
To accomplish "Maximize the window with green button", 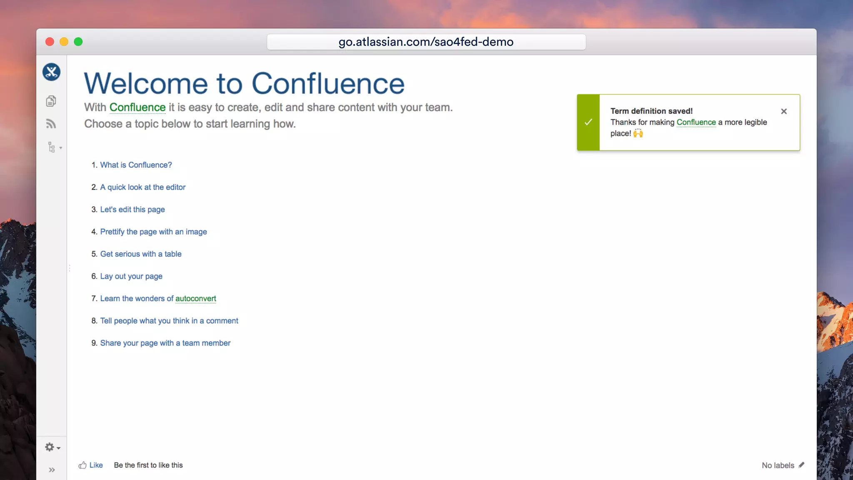I will click(x=78, y=42).
